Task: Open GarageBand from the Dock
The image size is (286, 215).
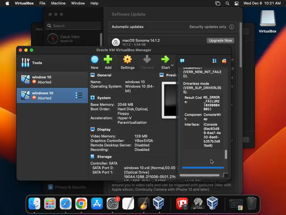Action: coord(144,203)
